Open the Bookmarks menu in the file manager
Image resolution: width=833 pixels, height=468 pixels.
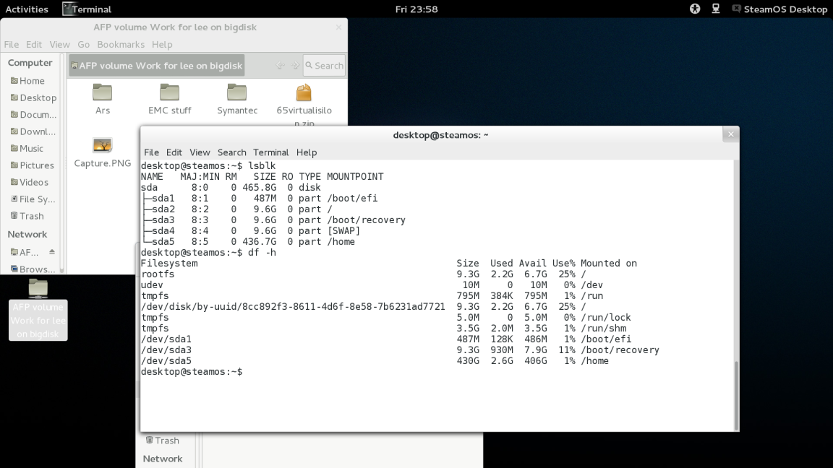point(121,44)
